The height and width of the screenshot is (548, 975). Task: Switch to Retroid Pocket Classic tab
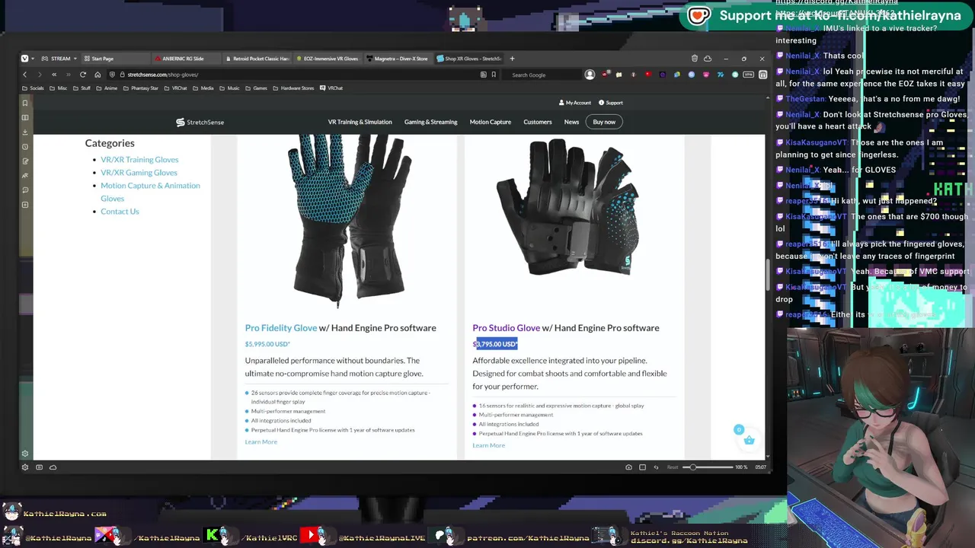coord(257,59)
